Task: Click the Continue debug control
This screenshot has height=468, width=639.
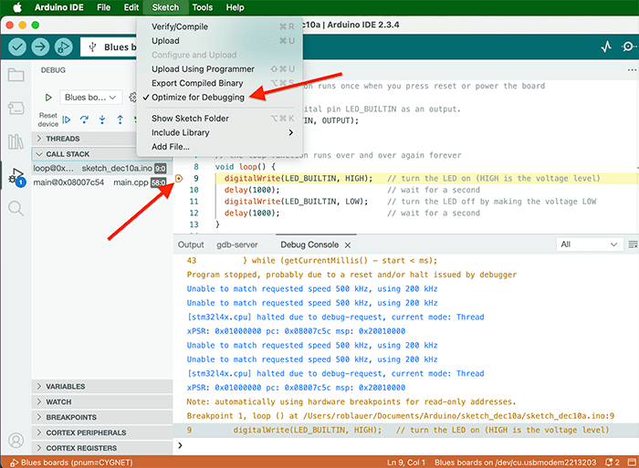Action: [x=66, y=120]
